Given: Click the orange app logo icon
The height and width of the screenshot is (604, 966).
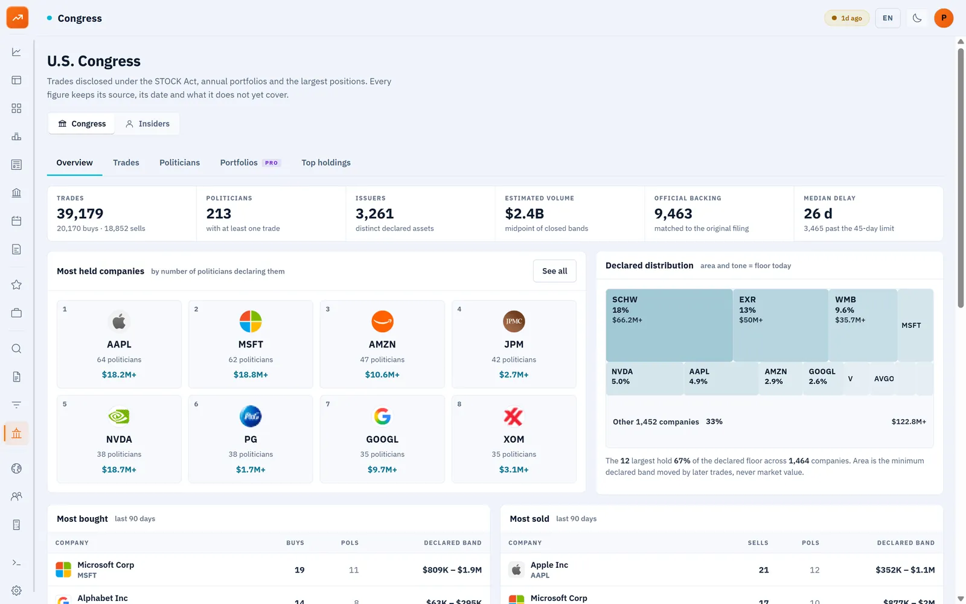Looking at the screenshot, I should (18, 18).
